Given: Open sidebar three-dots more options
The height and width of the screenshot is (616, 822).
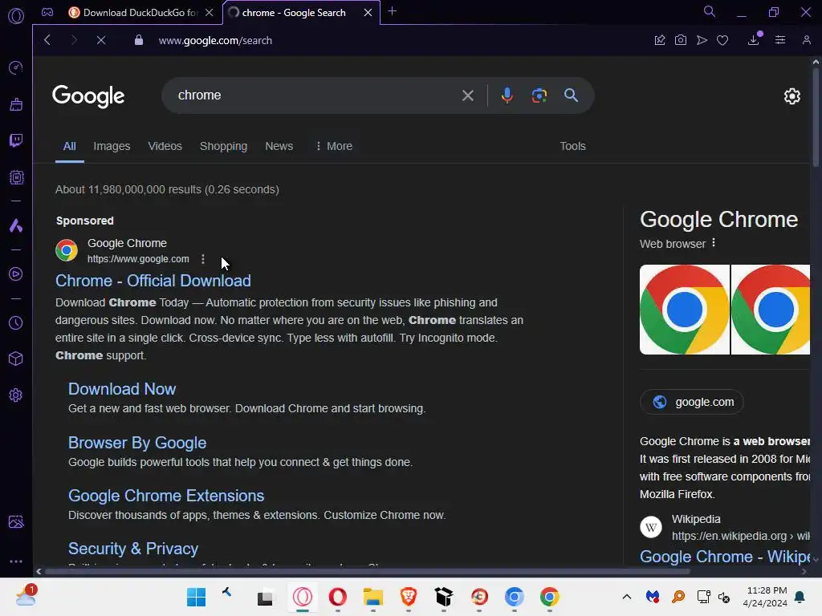Looking at the screenshot, I should 16,561.
